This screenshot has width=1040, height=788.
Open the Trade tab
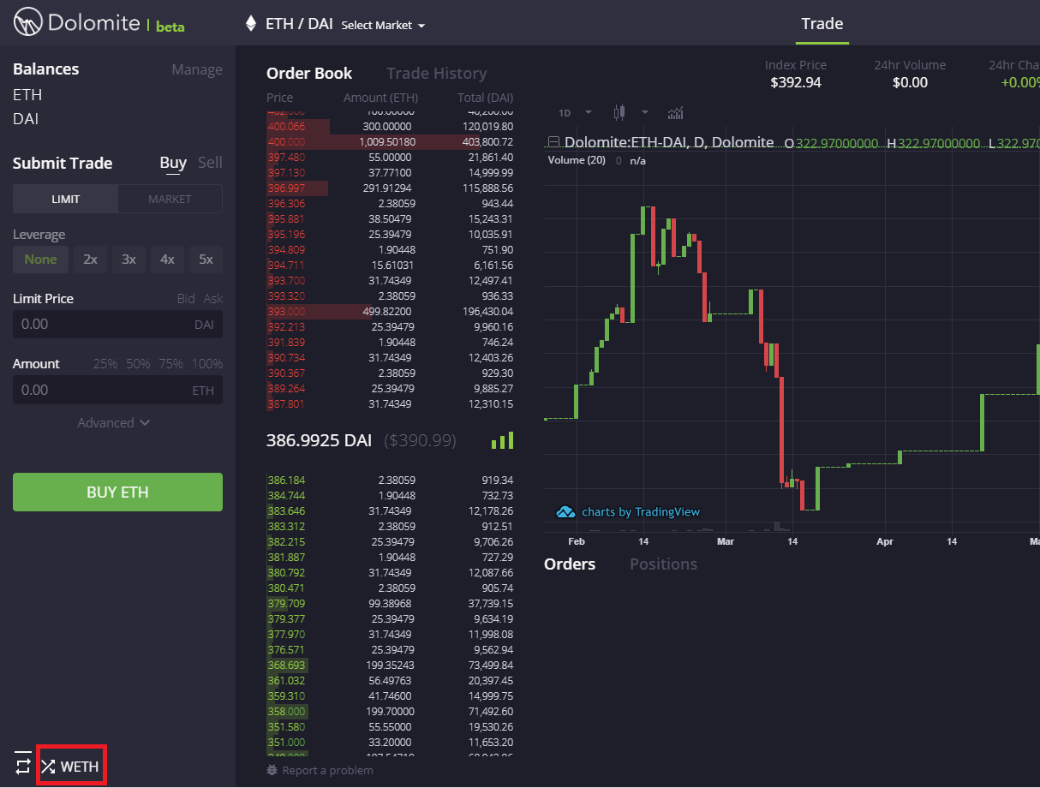[x=822, y=23]
